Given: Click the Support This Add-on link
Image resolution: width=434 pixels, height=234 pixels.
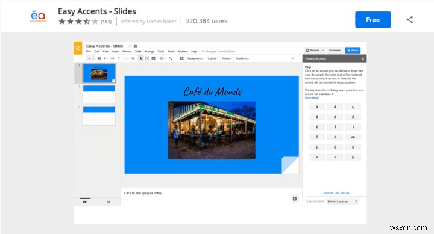Looking at the screenshot, I should click(x=336, y=193).
